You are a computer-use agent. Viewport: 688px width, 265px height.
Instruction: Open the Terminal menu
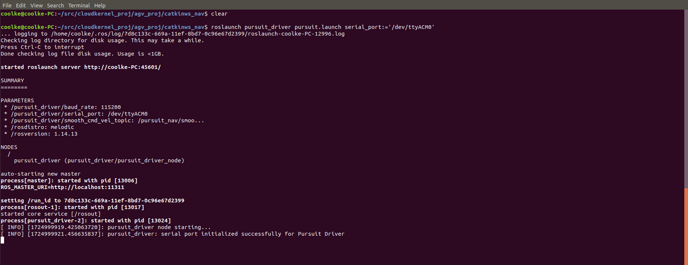79,5
